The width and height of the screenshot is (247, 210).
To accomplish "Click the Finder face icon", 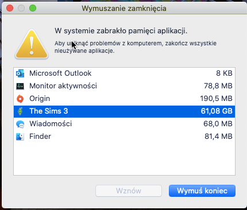I will 20,137.
